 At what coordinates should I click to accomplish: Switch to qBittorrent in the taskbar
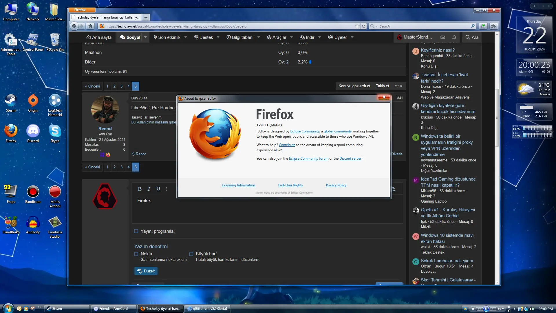[x=208, y=309]
